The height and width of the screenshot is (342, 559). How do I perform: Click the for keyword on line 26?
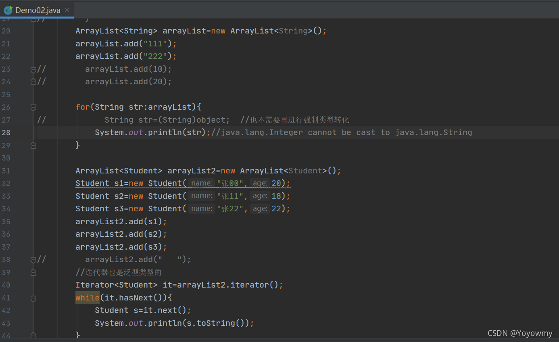83,107
